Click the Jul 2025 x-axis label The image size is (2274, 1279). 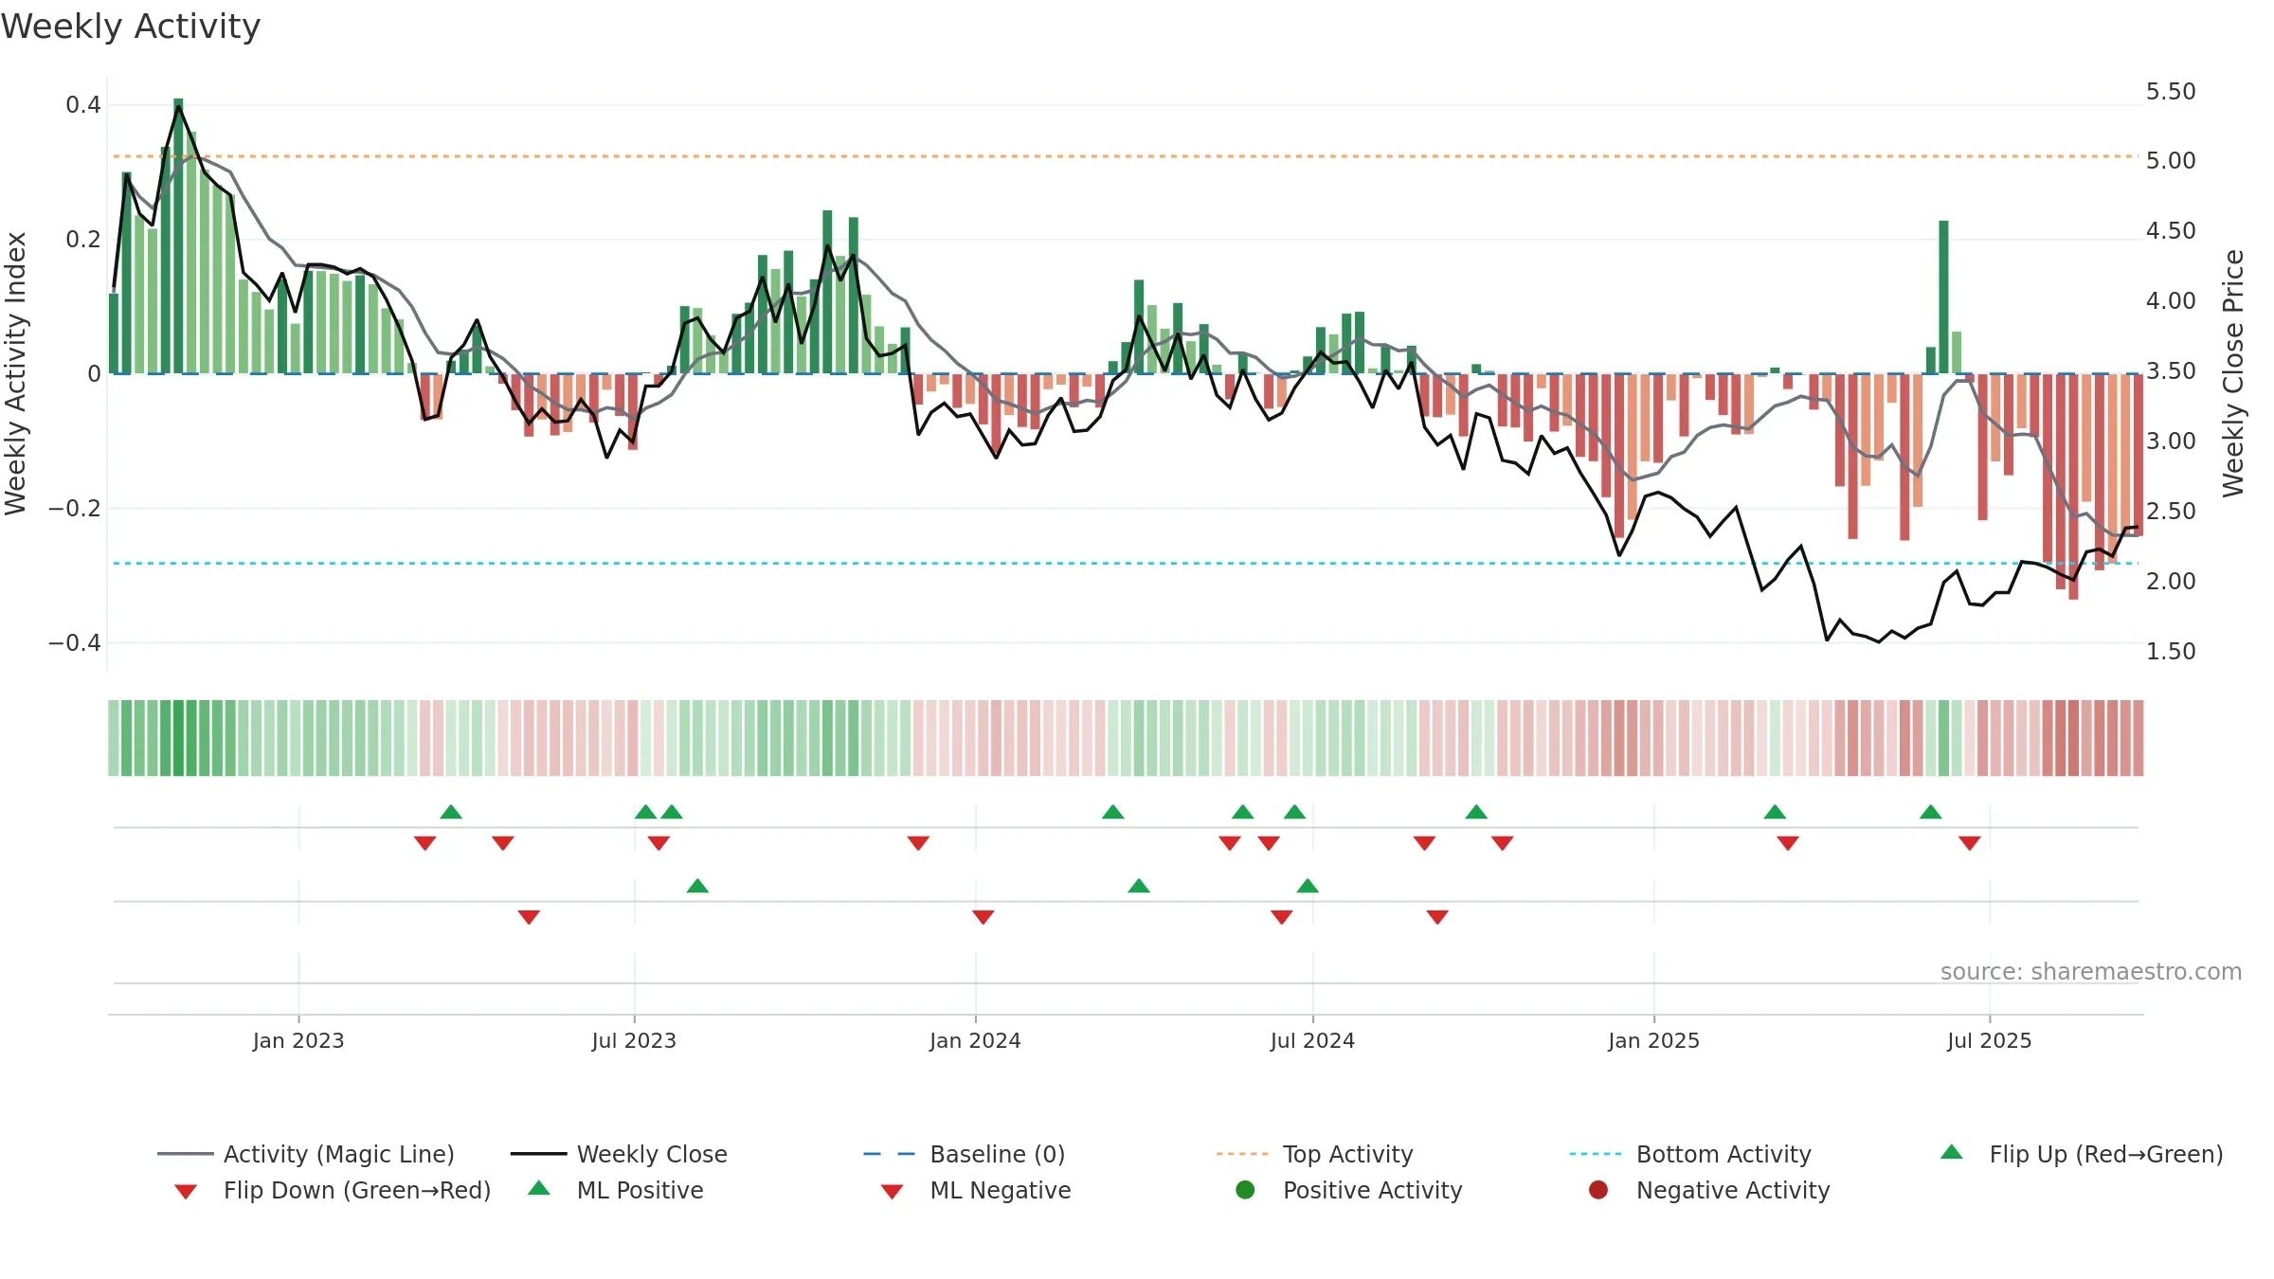click(1990, 1040)
